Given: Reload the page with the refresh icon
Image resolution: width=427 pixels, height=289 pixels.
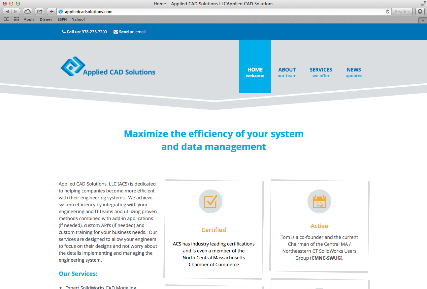Looking at the screenshot, I should tap(387, 12).
